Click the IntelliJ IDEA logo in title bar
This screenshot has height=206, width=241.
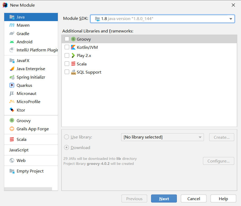click(5, 5)
